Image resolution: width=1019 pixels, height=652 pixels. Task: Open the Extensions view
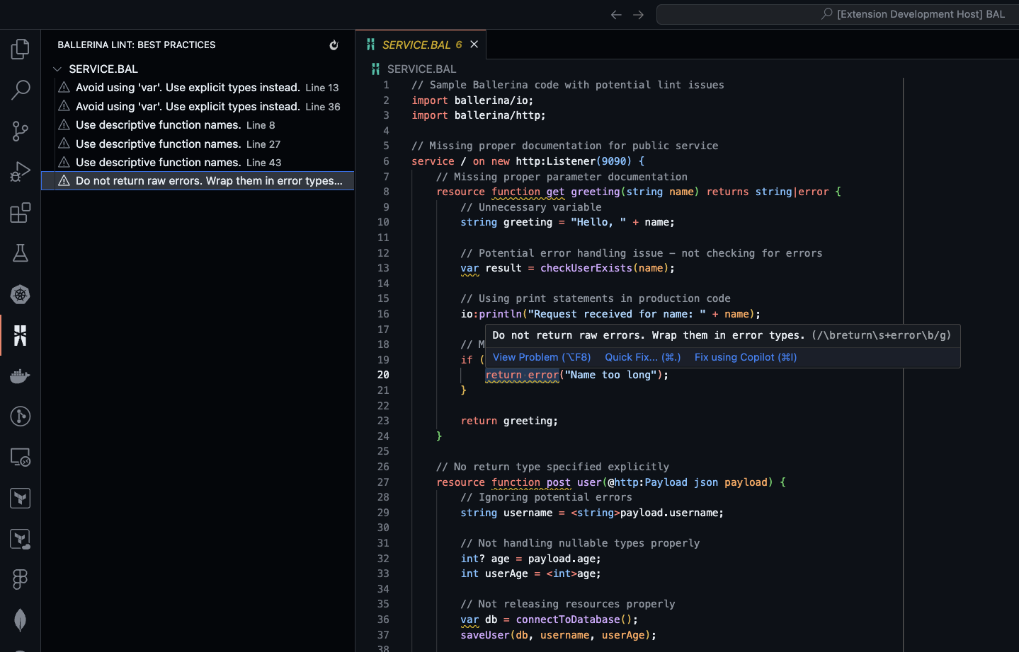(21, 213)
